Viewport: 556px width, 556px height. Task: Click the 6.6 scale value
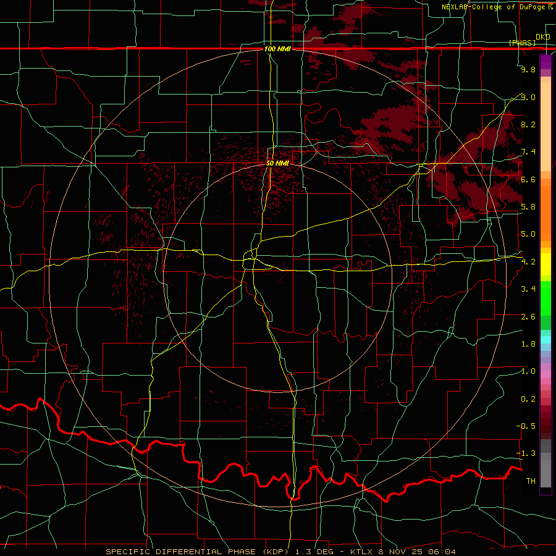[x=528, y=179]
